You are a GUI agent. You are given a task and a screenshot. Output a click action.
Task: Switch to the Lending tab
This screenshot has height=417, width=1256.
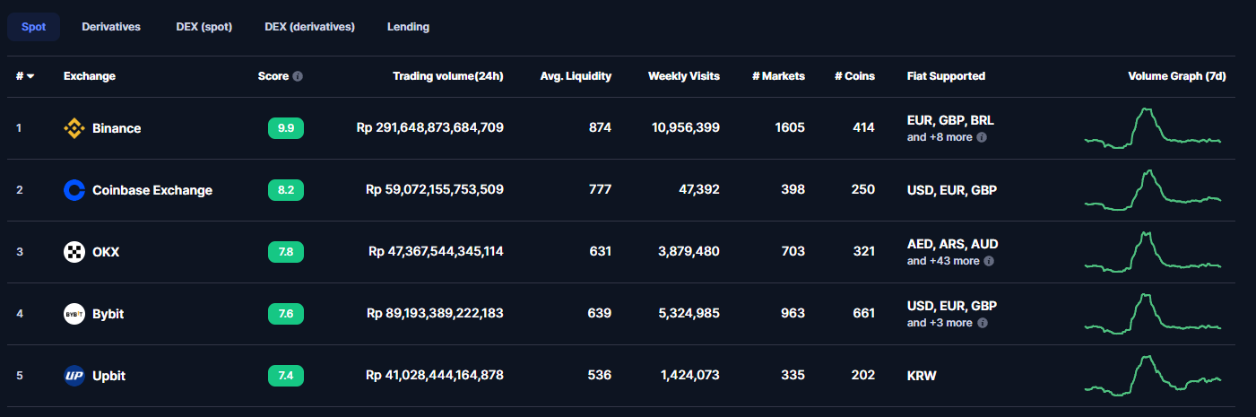pyautogui.click(x=408, y=27)
